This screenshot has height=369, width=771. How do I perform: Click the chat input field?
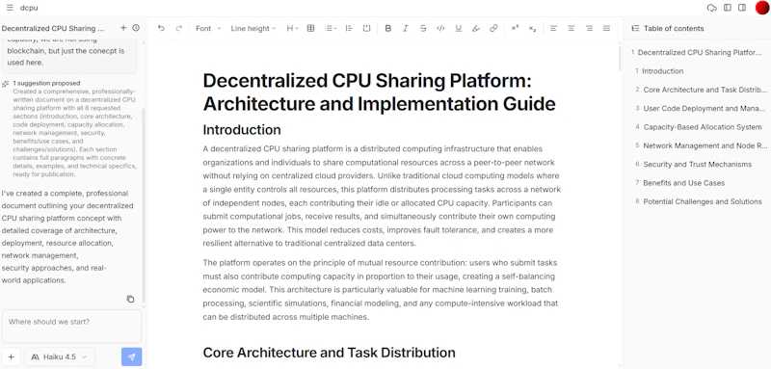[71, 326]
